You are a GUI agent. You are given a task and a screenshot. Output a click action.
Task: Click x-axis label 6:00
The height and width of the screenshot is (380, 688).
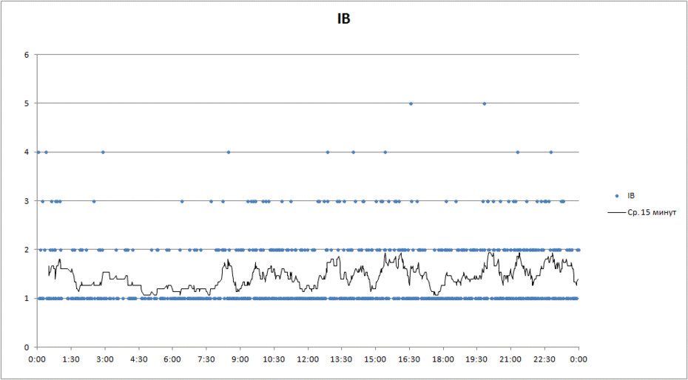[172, 359]
